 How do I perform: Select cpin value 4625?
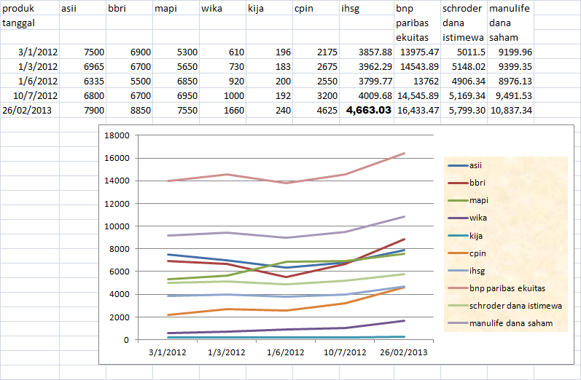pyautogui.click(x=316, y=110)
